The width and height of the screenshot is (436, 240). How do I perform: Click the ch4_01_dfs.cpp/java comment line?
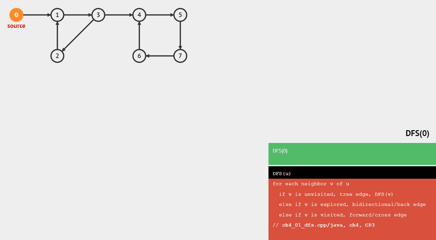(x=323, y=225)
